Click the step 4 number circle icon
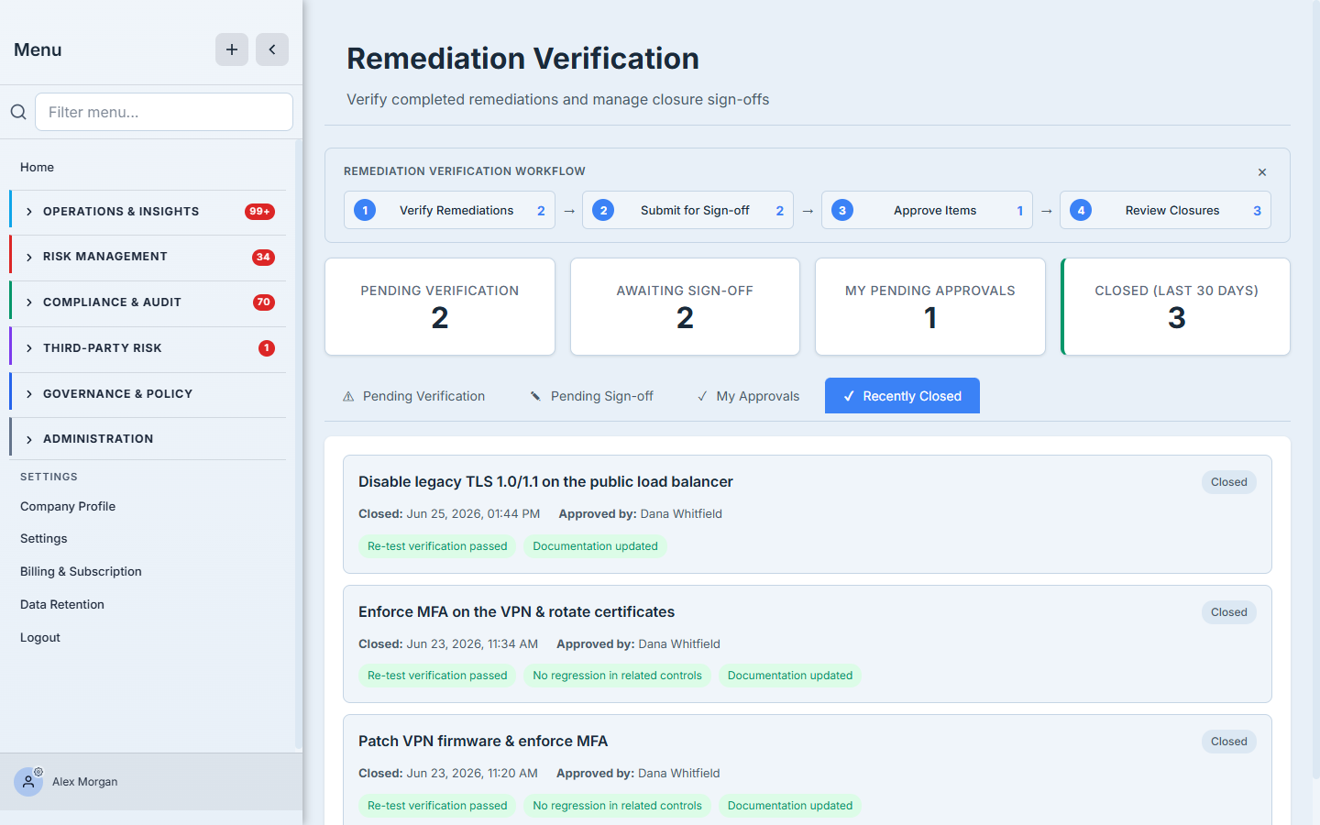Screen dimensions: 1320x825 (x=1081, y=210)
